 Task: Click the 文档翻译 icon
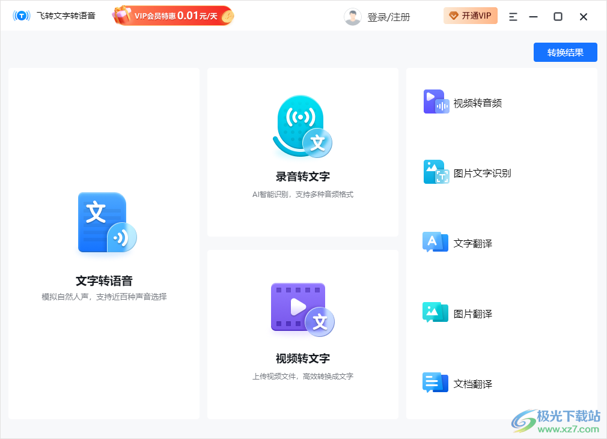click(436, 383)
